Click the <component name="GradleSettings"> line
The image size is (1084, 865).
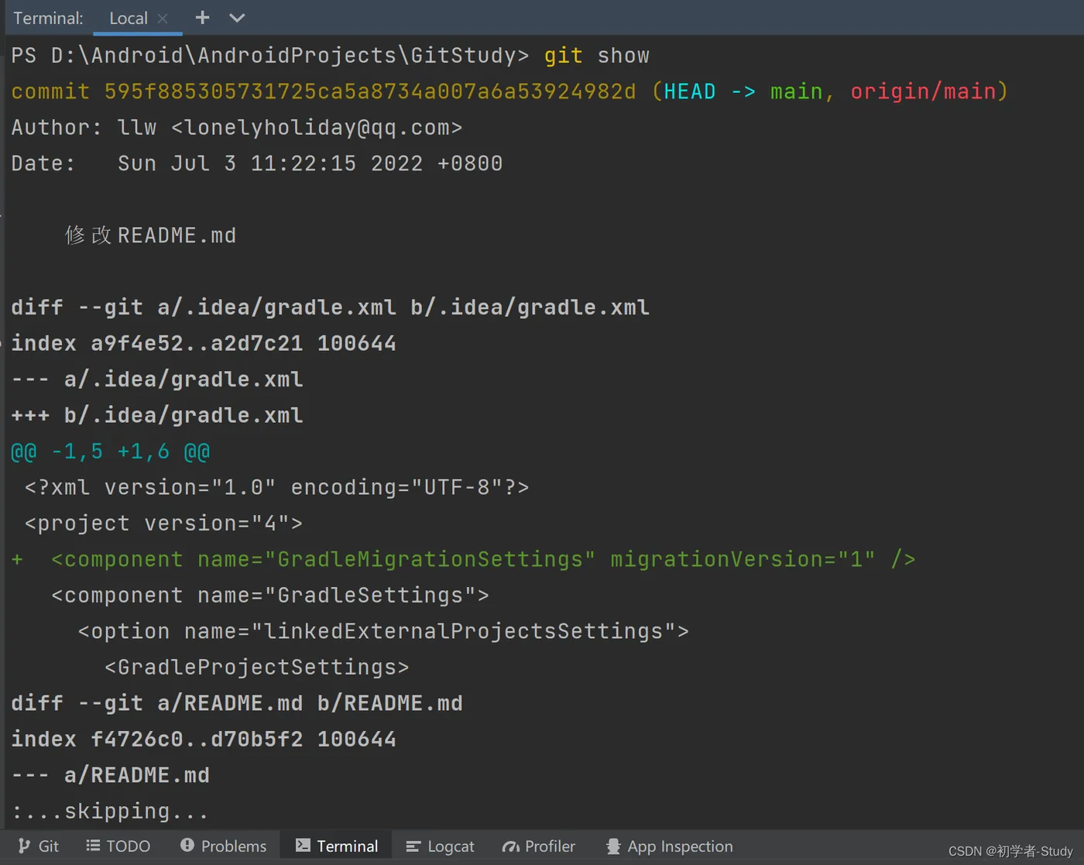pyautogui.click(x=270, y=596)
